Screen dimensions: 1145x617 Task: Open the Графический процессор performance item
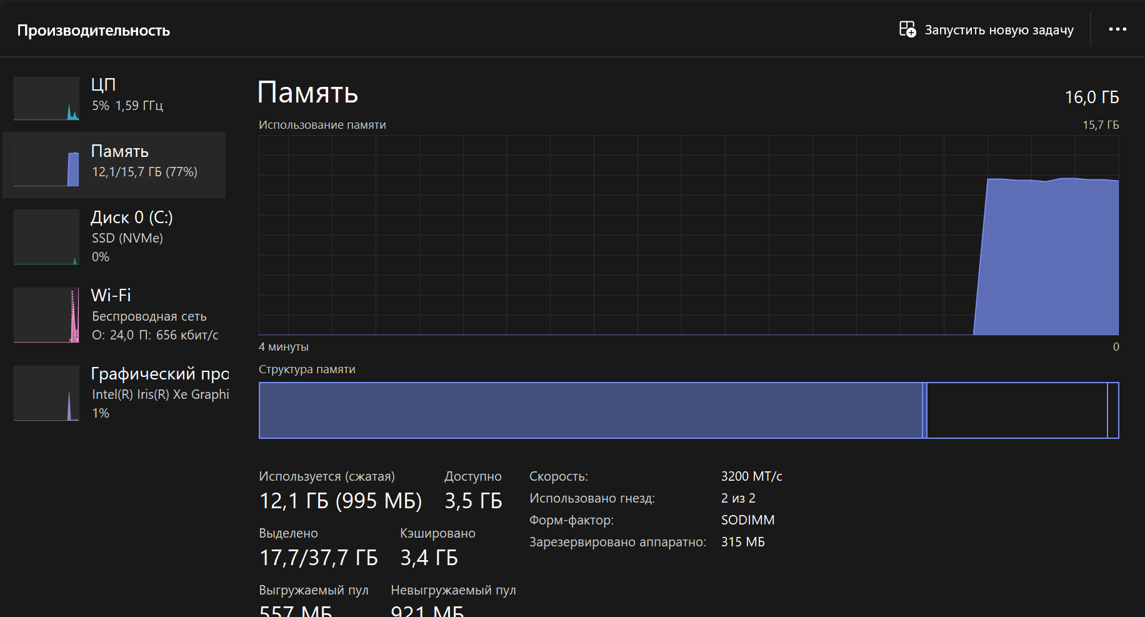(114, 393)
